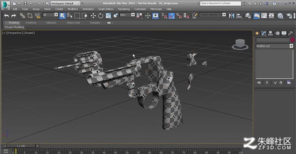Image resolution: width=296 pixels, height=154 pixels.
Task: Expand the quick access toolbar customize arrow
Action: click(82, 4)
